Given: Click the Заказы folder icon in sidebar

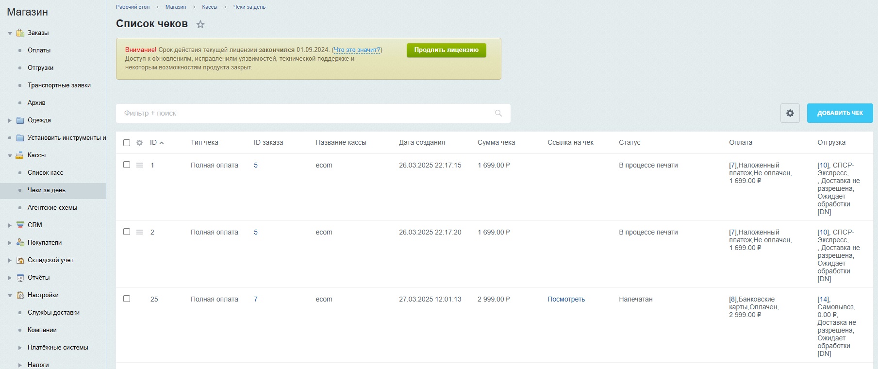Looking at the screenshot, I should [20, 33].
